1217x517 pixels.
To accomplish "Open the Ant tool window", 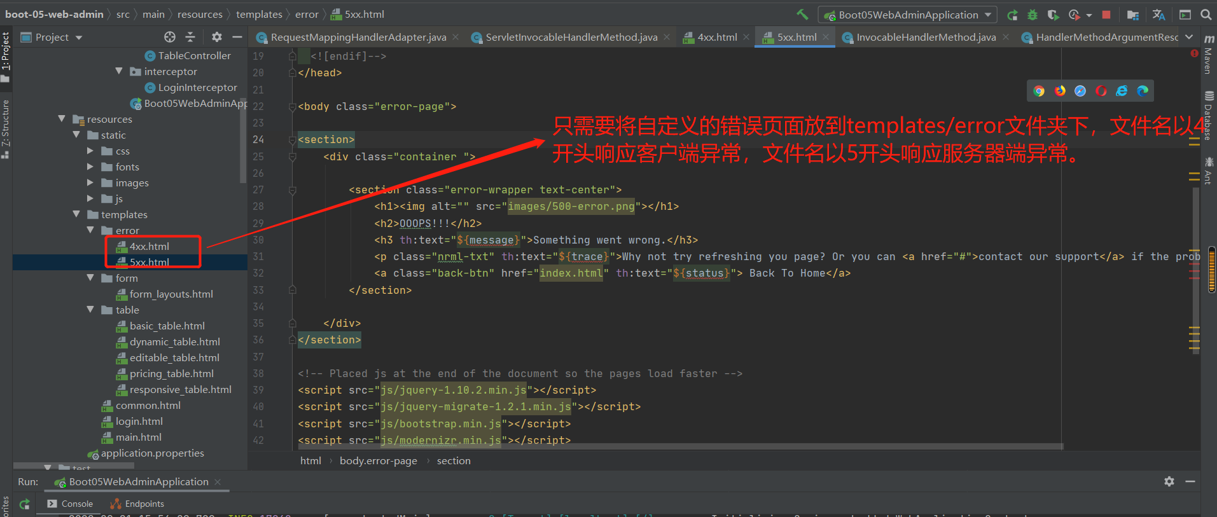I will [1209, 170].
